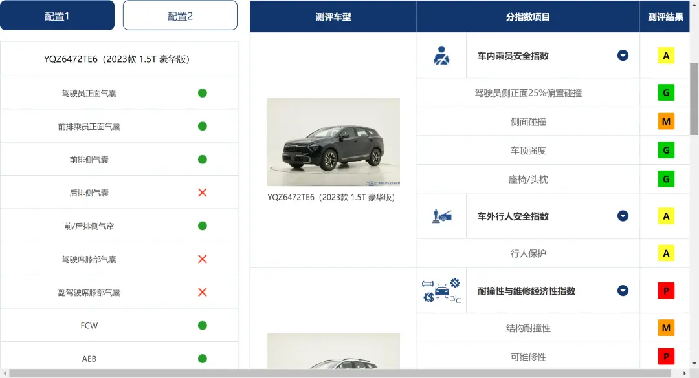699x378 pixels.
Task: Switch to the 配置1 tab
Action: coord(57,16)
